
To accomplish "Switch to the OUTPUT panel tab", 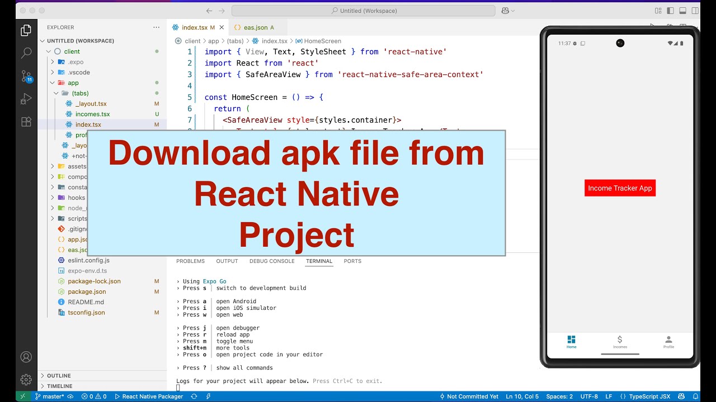I will pyautogui.click(x=227, y=261).
